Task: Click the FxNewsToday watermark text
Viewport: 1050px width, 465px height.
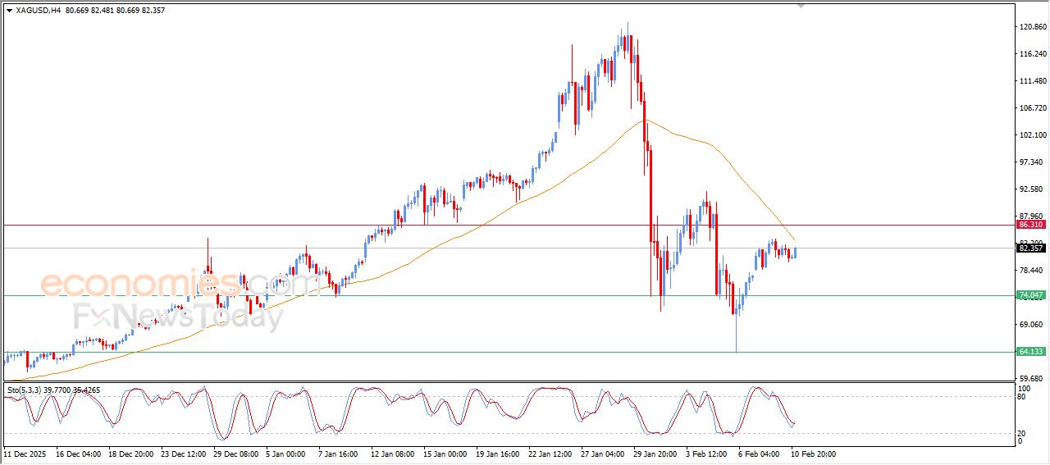Action: pos(178,316)
